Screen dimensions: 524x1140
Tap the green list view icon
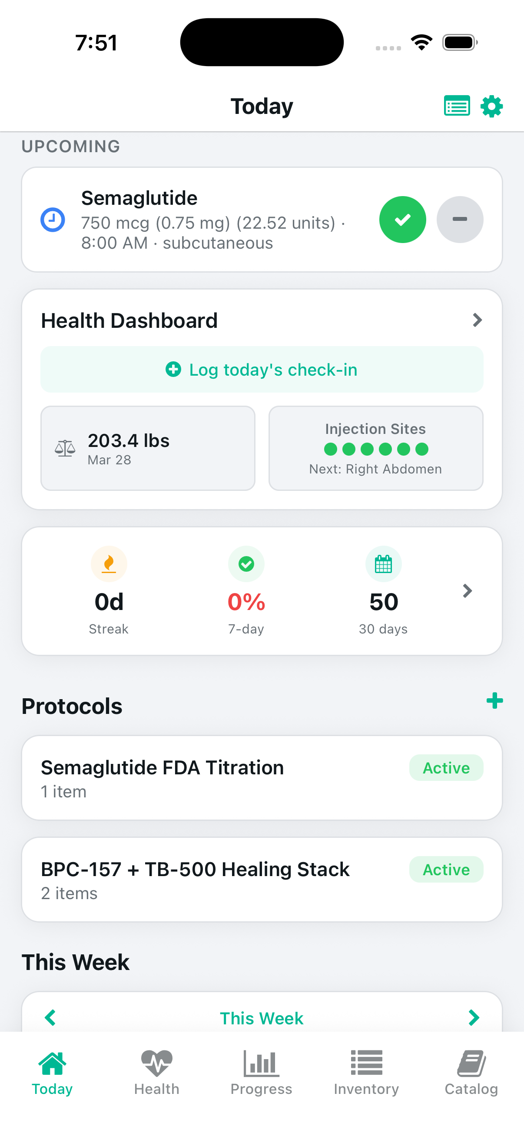[456, 106]
